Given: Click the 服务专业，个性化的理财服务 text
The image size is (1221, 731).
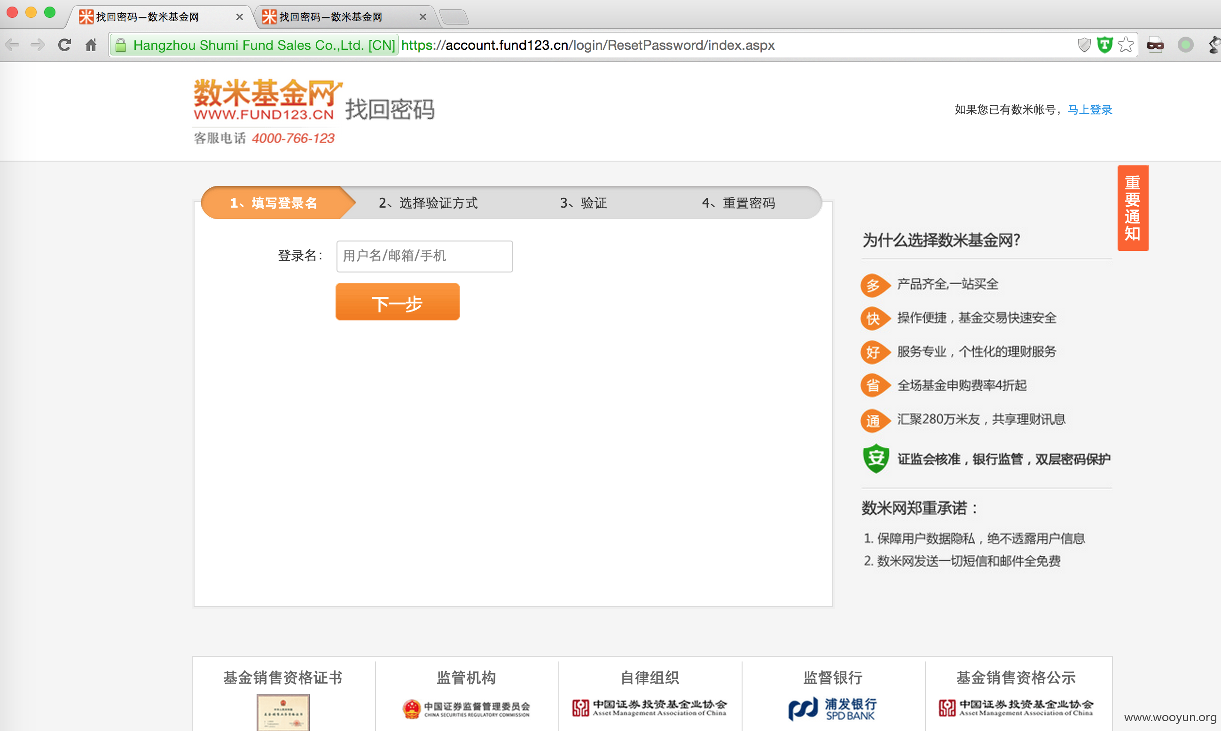Looking at the screenshot, I should (977, 352).
